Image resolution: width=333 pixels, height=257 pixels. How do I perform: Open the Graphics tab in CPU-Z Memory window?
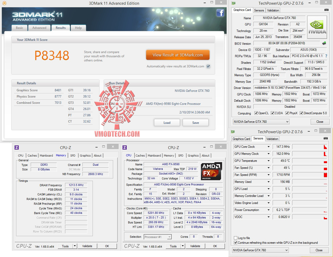(x=85, y=156)
